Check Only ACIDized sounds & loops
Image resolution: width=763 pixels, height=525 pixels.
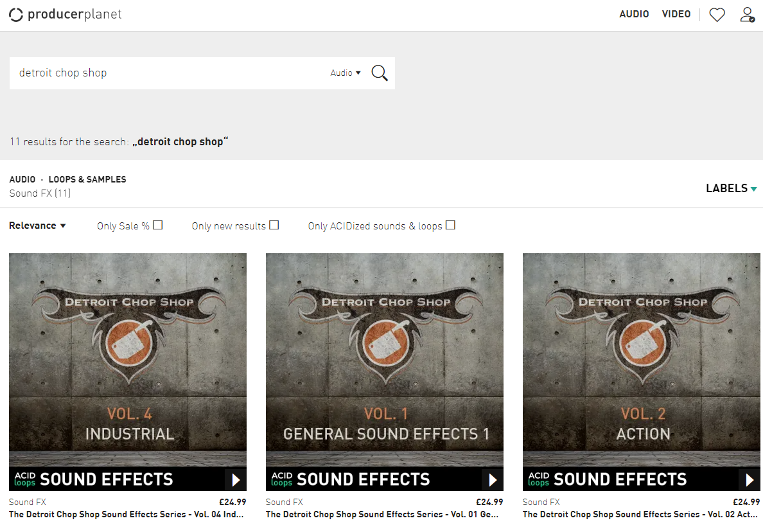coord(450,225)
